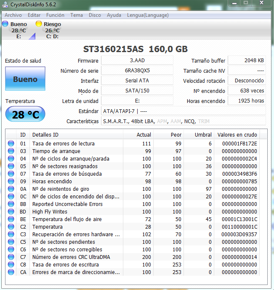
Task: Click the Estándar field ATA/ATAPI-7
Action: coord(184,111)
